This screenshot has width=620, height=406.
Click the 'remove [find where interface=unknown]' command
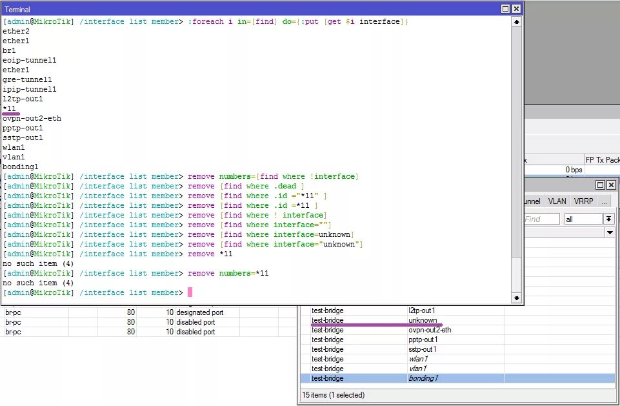click(271, 234)
